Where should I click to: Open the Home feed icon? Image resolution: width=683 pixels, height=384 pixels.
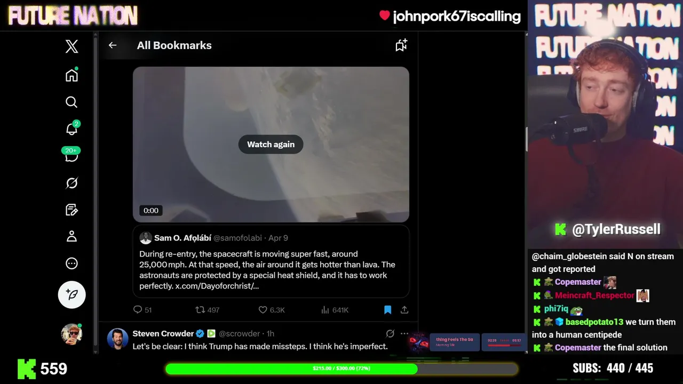click(72, 75)
